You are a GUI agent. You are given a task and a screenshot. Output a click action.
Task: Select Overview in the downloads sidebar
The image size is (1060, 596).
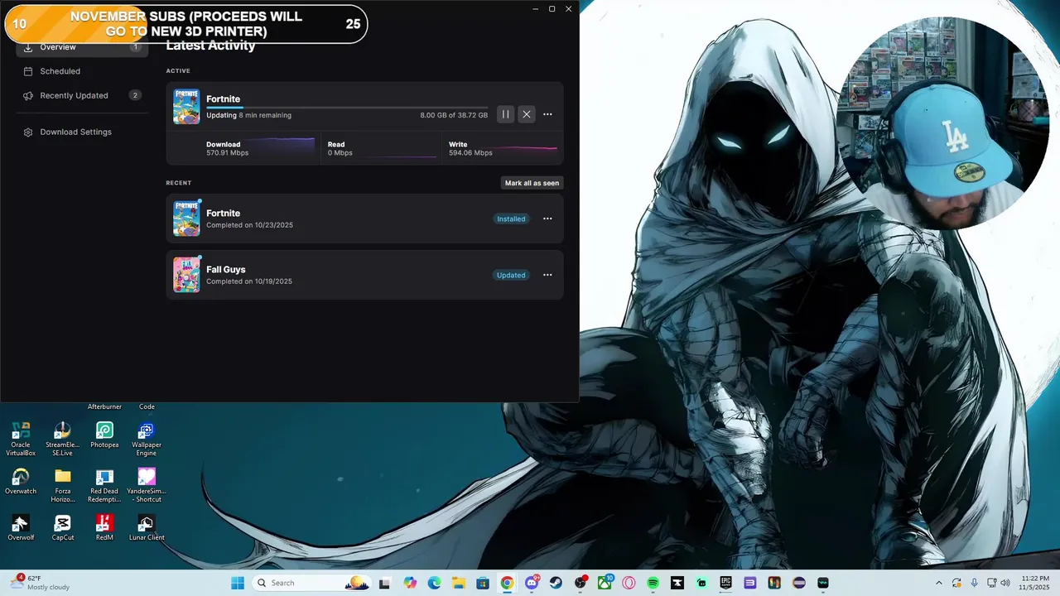(x=82, y=47)
